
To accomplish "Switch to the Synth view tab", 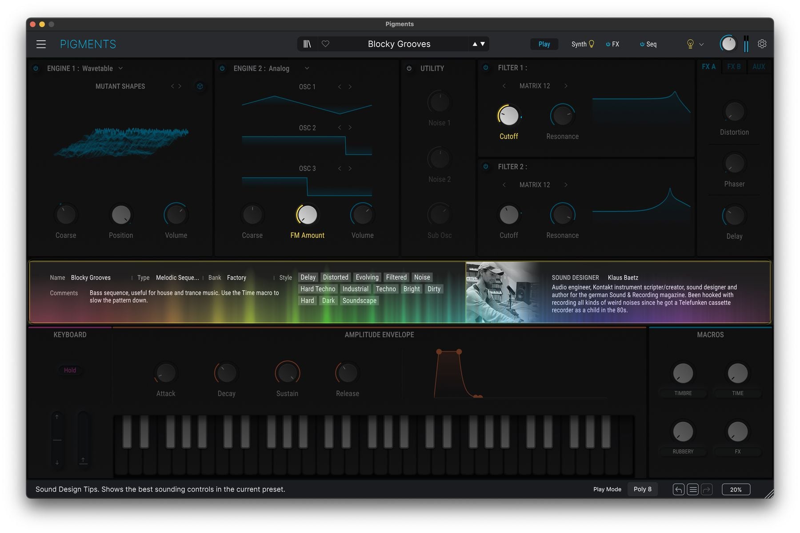I will pyautogui.click(x=582, y=44).
